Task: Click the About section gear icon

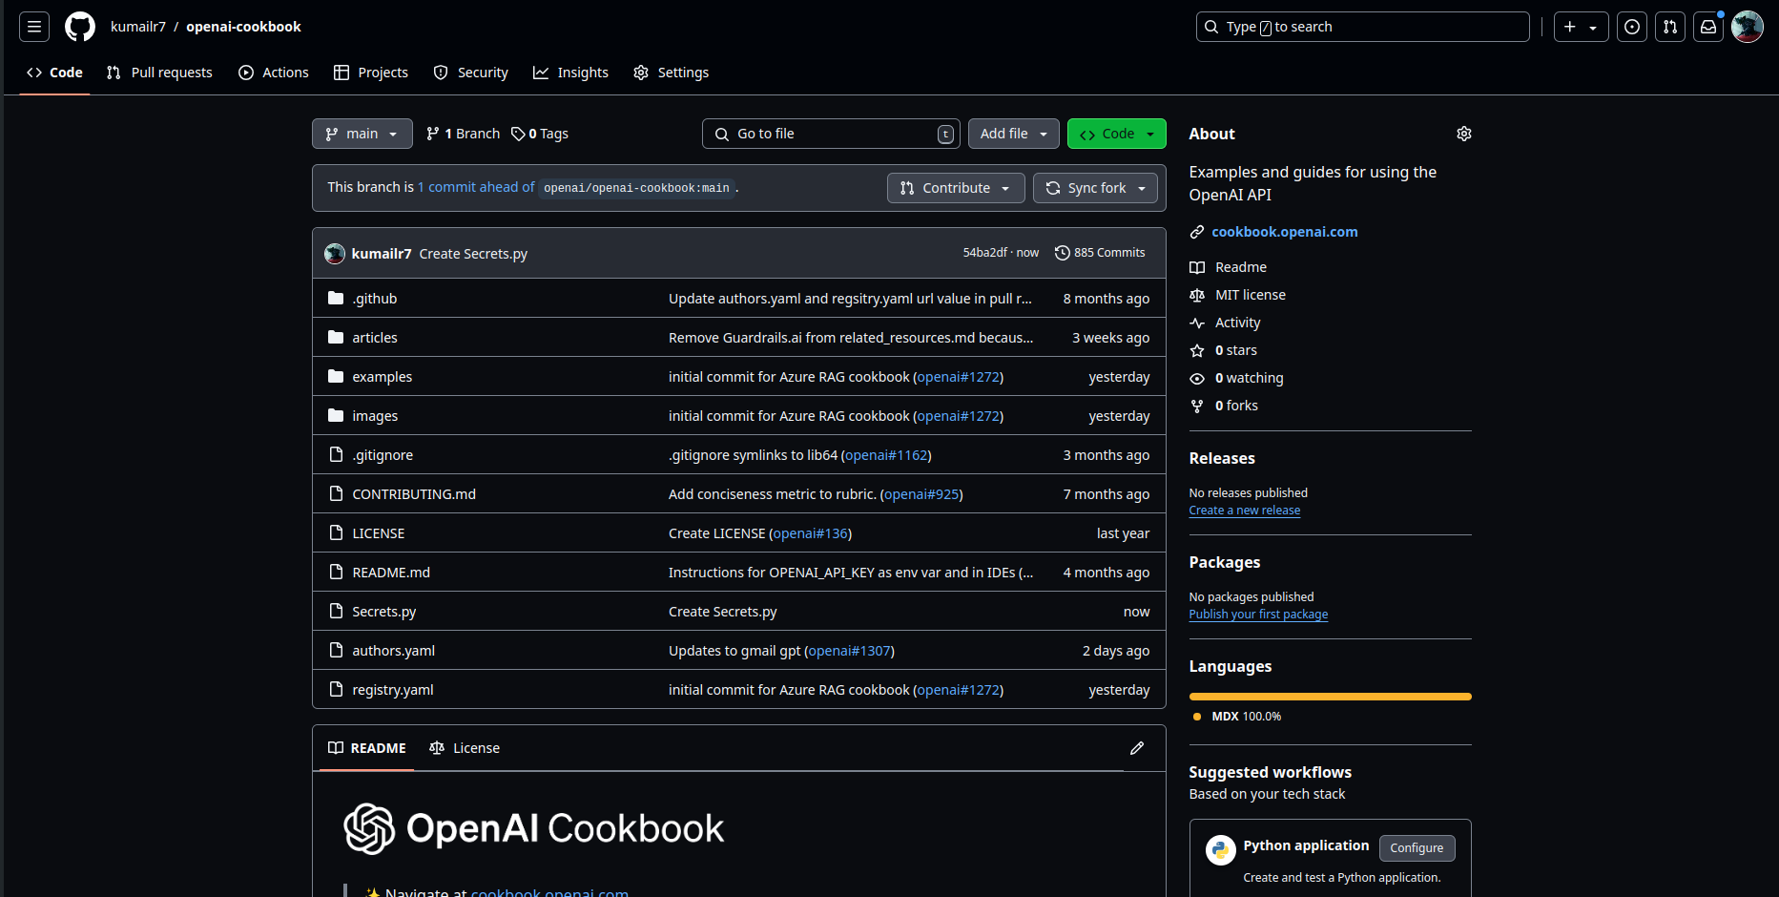Action: 1463,134
